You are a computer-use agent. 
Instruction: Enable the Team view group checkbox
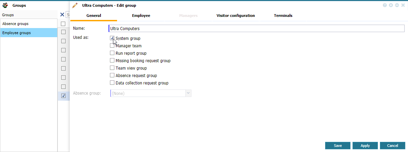click(112, 68)
